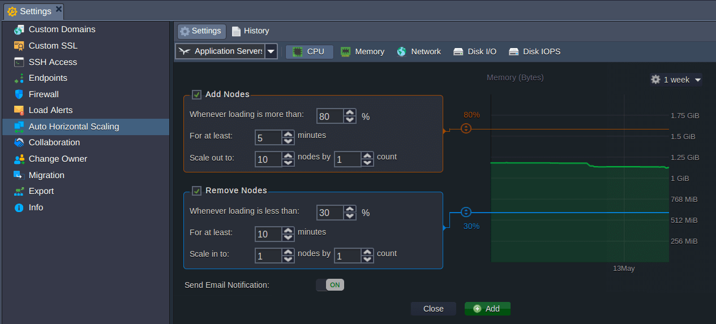Click the Scale out to nodes field
The image size is (716, 324).
[x=269, y=159]
